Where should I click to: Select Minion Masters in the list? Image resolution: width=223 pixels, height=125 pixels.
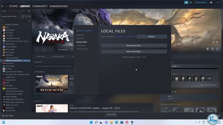(11, 47)
